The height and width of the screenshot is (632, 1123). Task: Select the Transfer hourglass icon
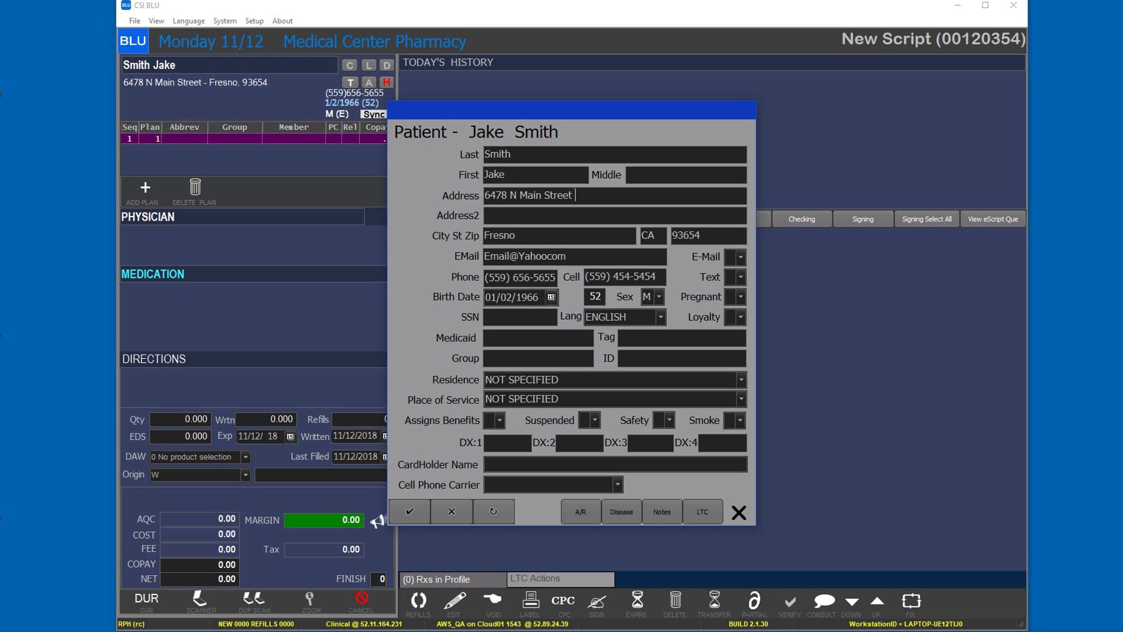pyautogui.click(x=714, y=600)
